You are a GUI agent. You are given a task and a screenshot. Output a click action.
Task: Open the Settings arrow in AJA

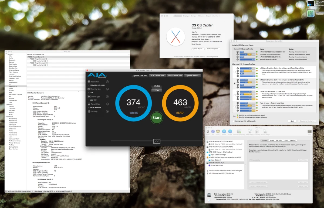(x=107, y=111)
